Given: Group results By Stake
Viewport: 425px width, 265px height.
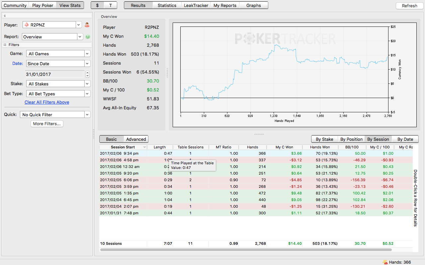Looking at the screenshot, I should click(324, 139).
